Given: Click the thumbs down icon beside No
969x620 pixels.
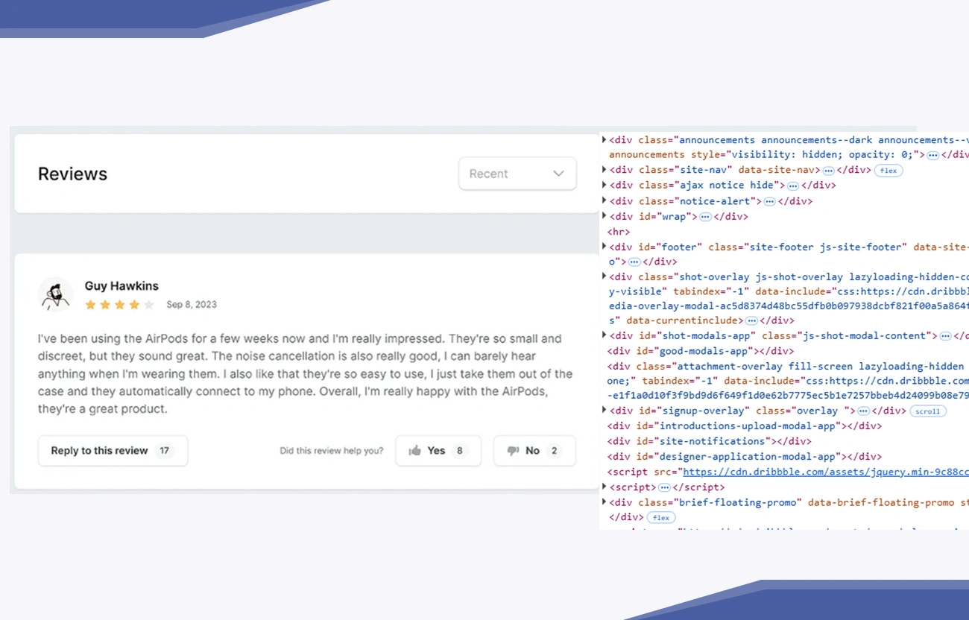Looking at the screenshot, I should tap(513, 451).
